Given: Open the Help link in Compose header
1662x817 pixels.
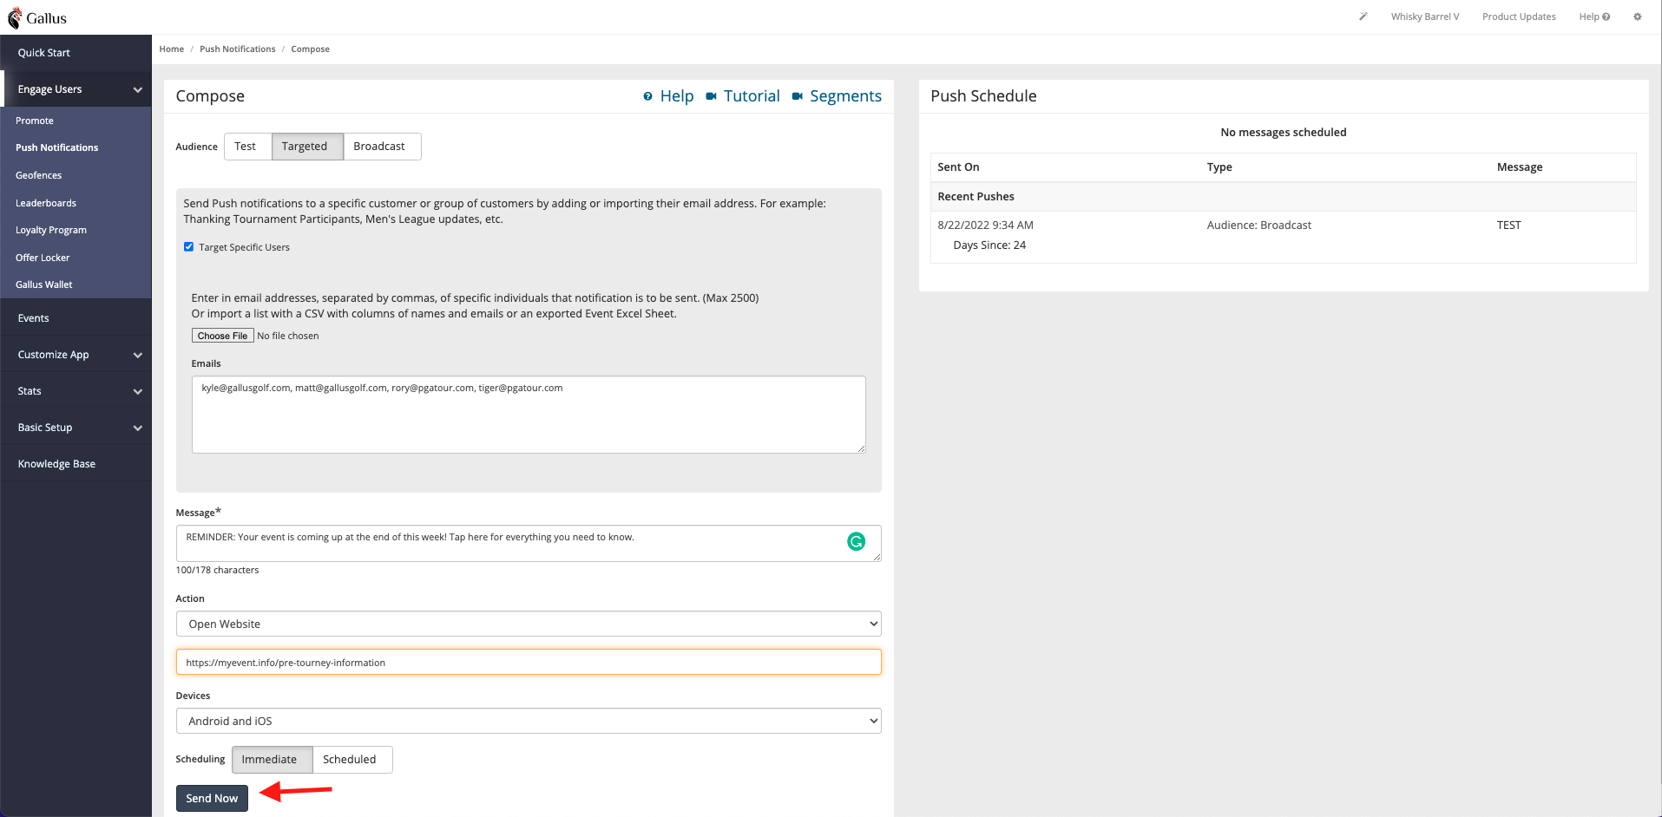Looking at the screenshot, I should (x=676, y=96).
